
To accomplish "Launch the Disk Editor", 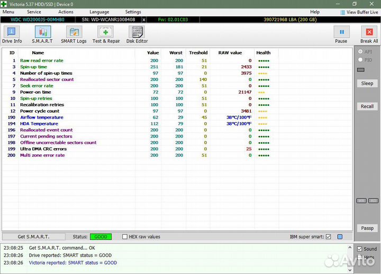I will pos(137,34).
